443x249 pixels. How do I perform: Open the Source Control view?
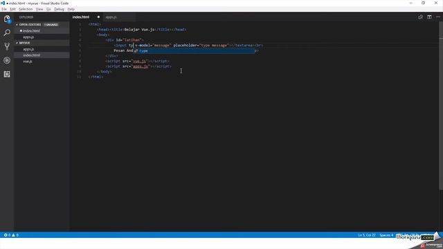(7, 46)
